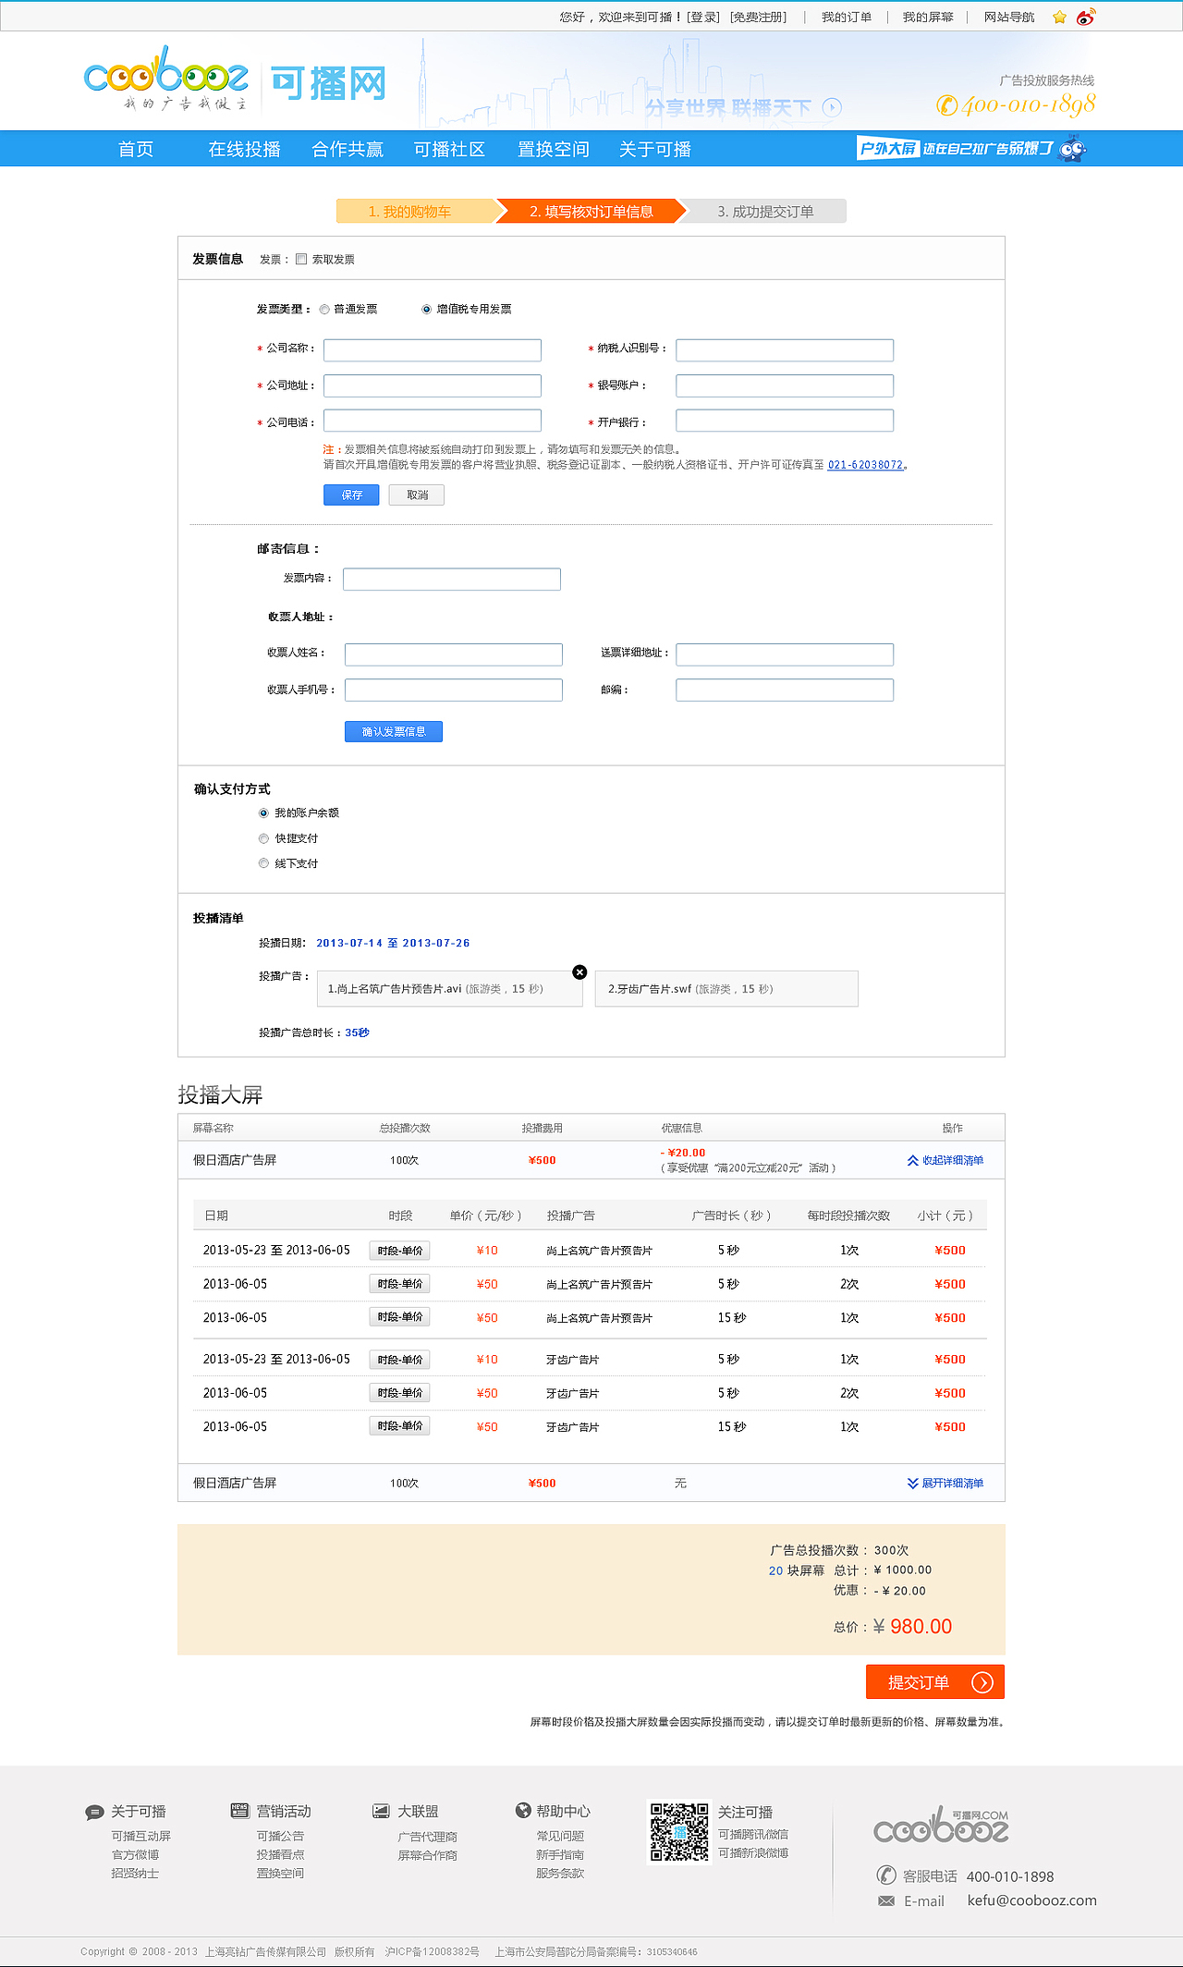Open 时段-单价 for 2013-05-23 牙齿广告片 row
The height and width of the screenshot is (1967, 1183).
click(x=399, y=1360)
